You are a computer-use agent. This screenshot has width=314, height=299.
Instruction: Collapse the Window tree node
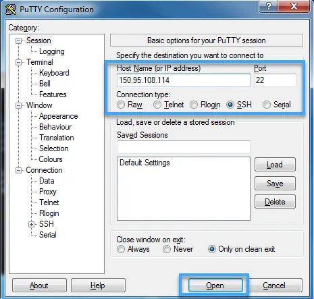click(18, 105)
